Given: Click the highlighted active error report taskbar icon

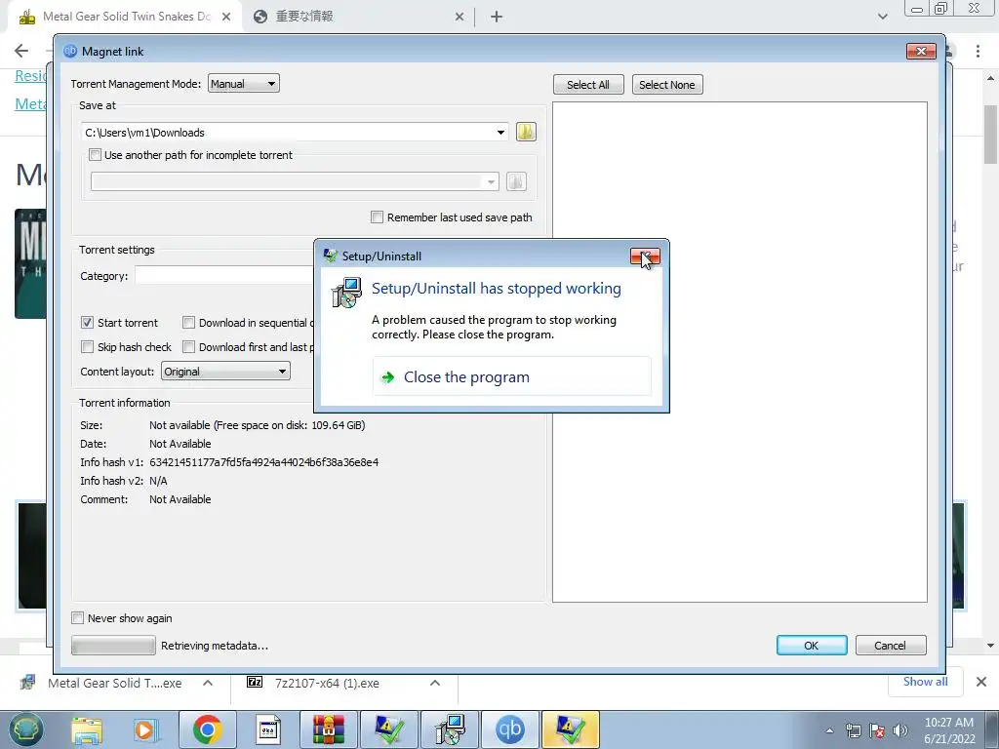Looking at the screenshot, I should [x=570, y=729].
